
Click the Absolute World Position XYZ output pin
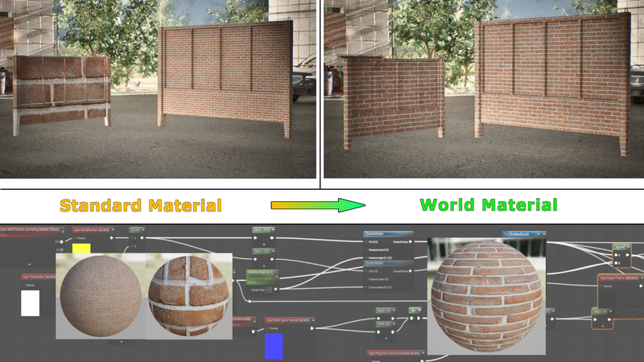click(62, 242)
